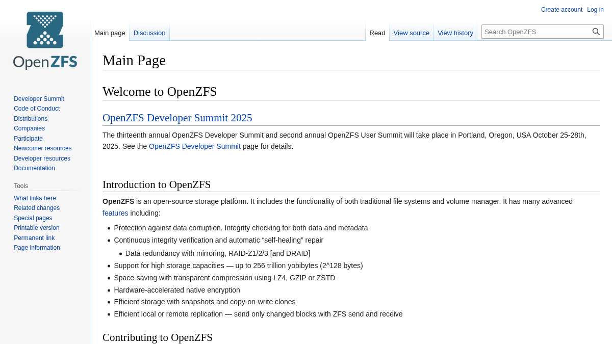Open the Companies sidebar link
Viewport: 612px width, 344px height.
pos(29,128)
